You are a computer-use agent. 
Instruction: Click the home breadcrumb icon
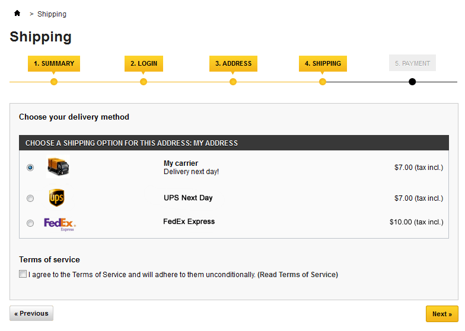pyautogui.click(x=17, y=13)
